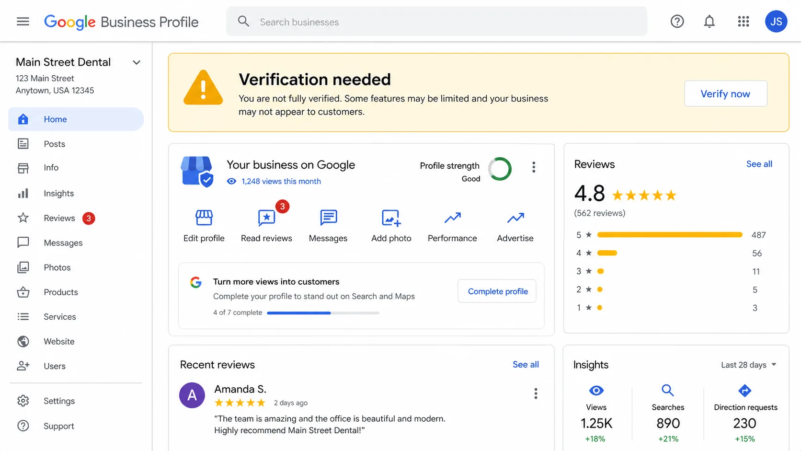The image size is (801, 451).
Task: Click the '1.25K' views value
Action: click(x=596, y=424)
